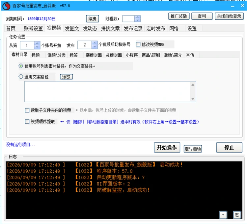This screenshot has width=247, height=224.
Task: Decrease the 线程数 spinner value
Action: [137, 20]
